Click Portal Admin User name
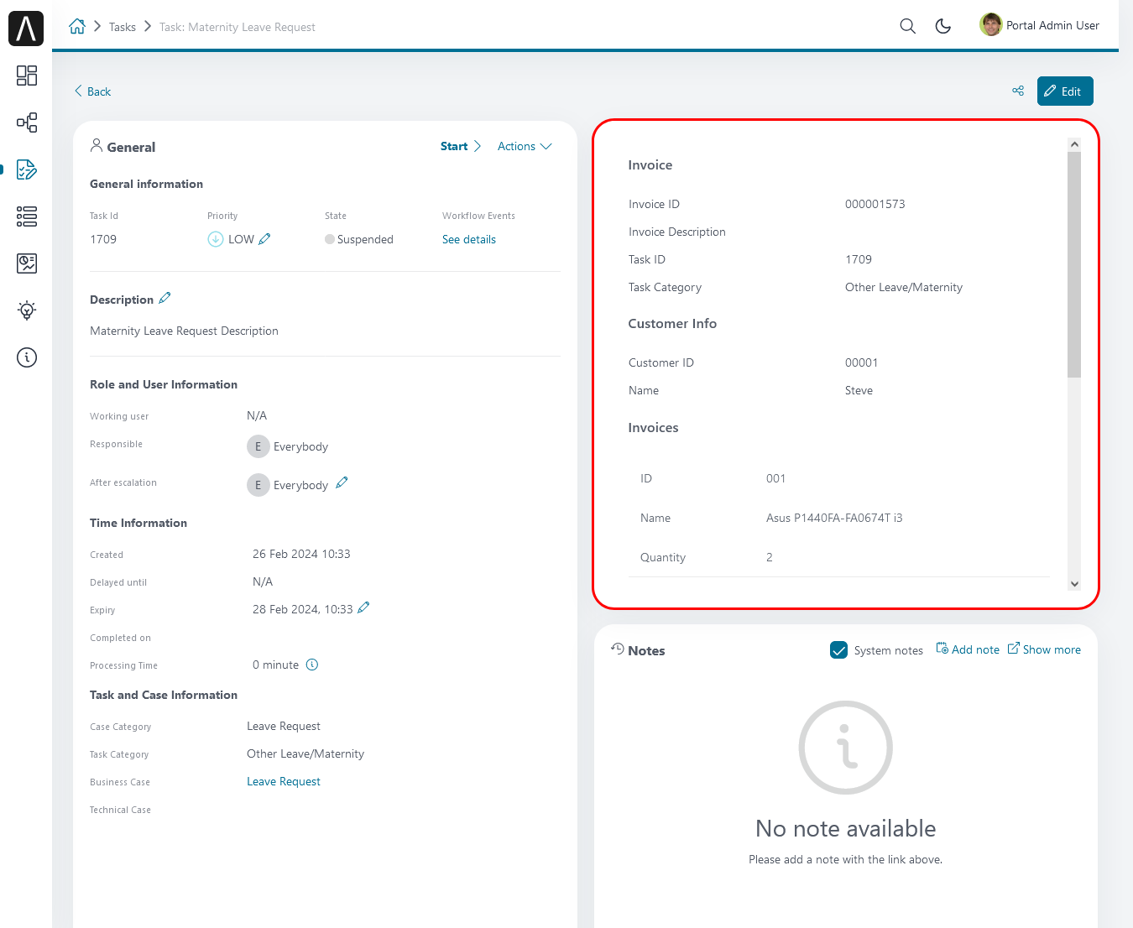1133x928 pixels. (1052, 25)
